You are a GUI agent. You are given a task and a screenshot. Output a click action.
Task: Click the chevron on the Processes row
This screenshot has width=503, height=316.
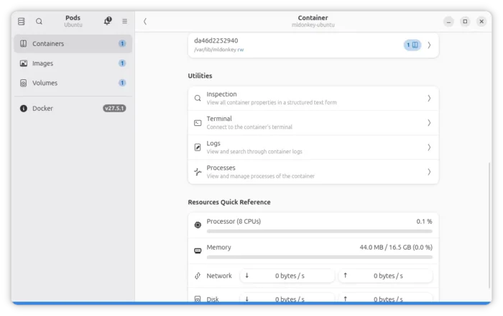(x=429, y=172)
